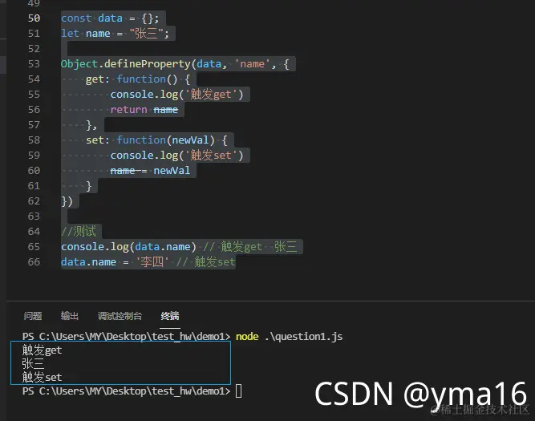Click console.log('触发get') statement
This screenshot has width=535, height=421.
coord(176,94)
